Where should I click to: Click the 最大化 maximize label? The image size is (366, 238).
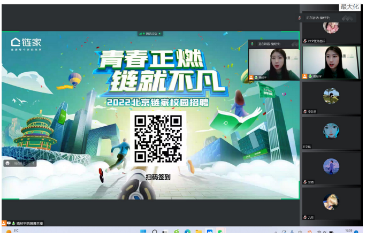click(350, 6)
